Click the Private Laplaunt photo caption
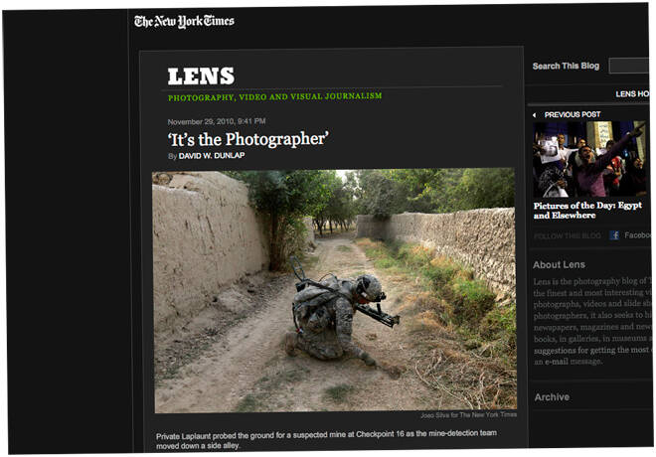 [326, 439]
